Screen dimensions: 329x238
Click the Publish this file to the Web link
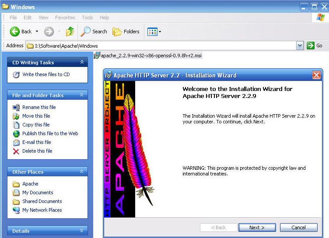pos(50,133)
